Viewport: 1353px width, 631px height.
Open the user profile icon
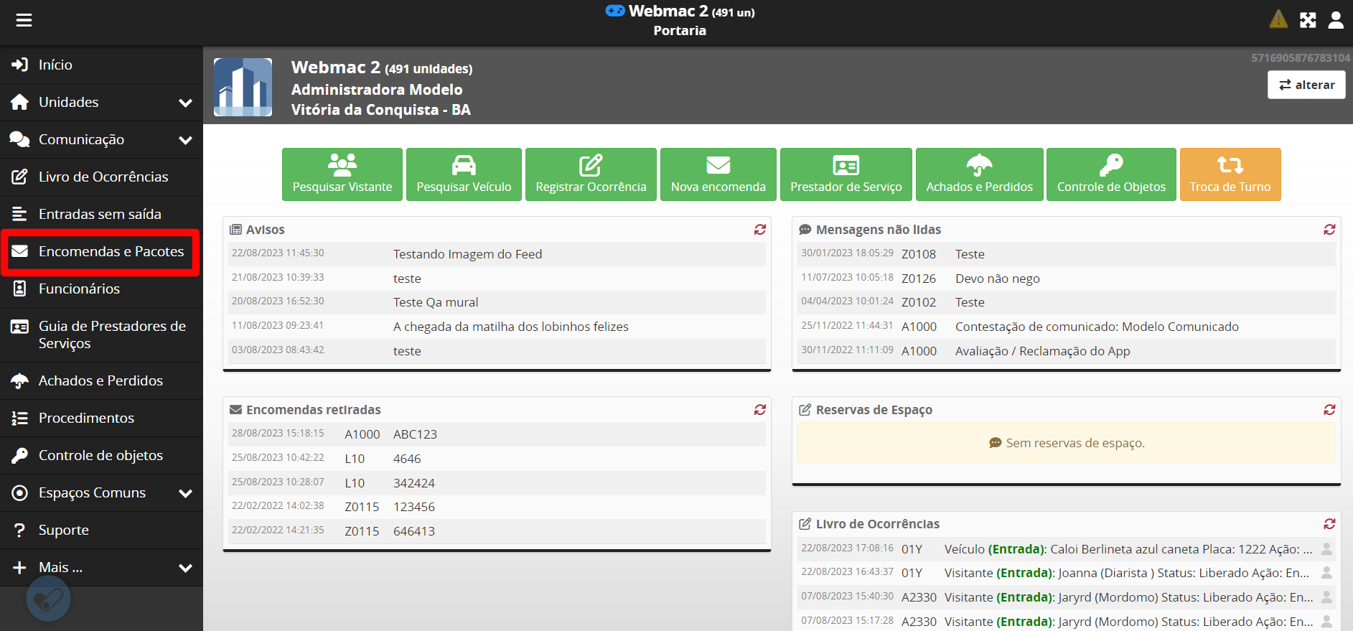pyautogui.click(x=1336, y=20)
